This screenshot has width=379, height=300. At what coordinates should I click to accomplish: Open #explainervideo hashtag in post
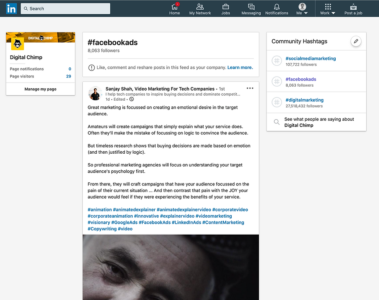coord(177,216)
